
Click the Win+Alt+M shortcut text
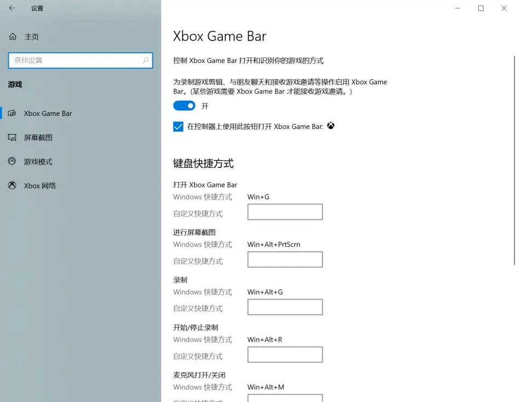(x=266, y=387)
